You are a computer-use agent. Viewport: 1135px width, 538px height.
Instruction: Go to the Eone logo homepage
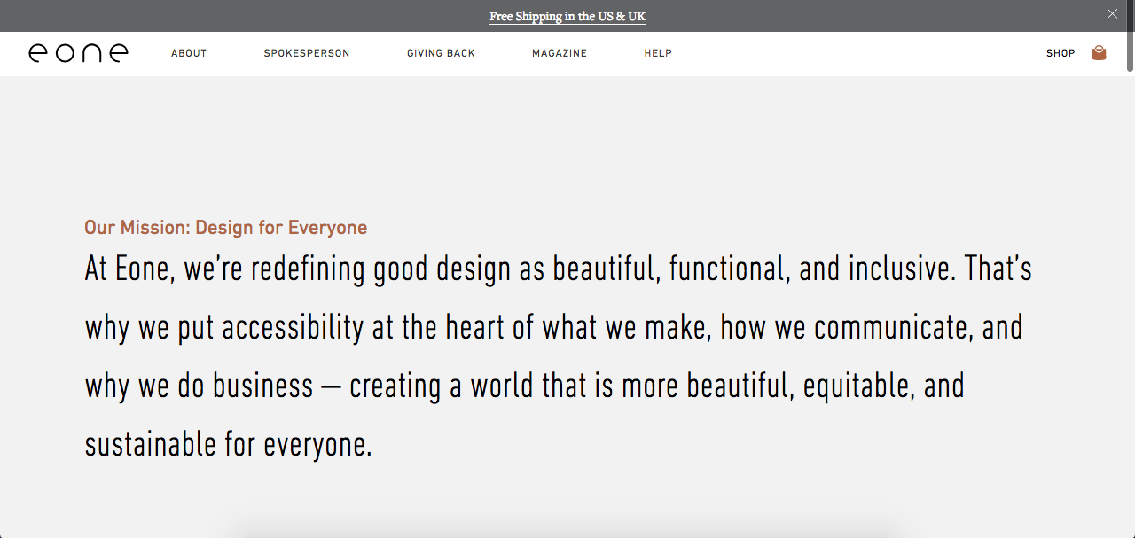(x=78, y=53)
